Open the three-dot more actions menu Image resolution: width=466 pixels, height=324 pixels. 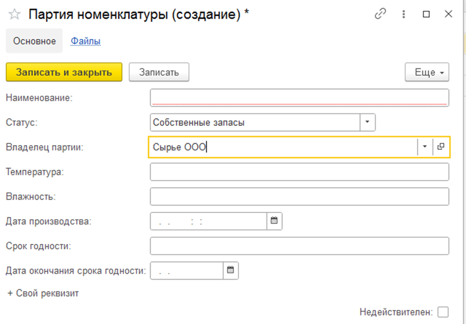[403, 14]
